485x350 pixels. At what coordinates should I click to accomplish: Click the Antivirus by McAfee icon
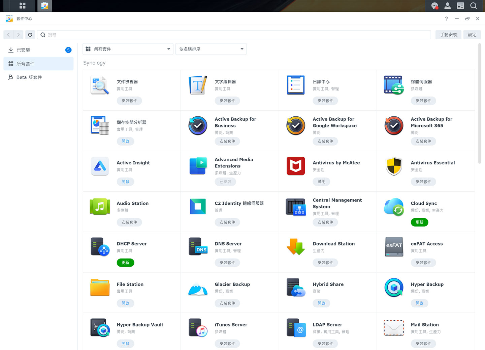pyautogui.click(x=296, y=166)
